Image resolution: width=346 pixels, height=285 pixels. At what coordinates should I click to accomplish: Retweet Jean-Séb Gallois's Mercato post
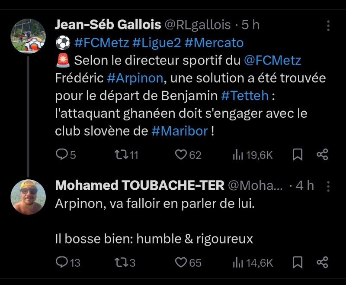point(119,155)
